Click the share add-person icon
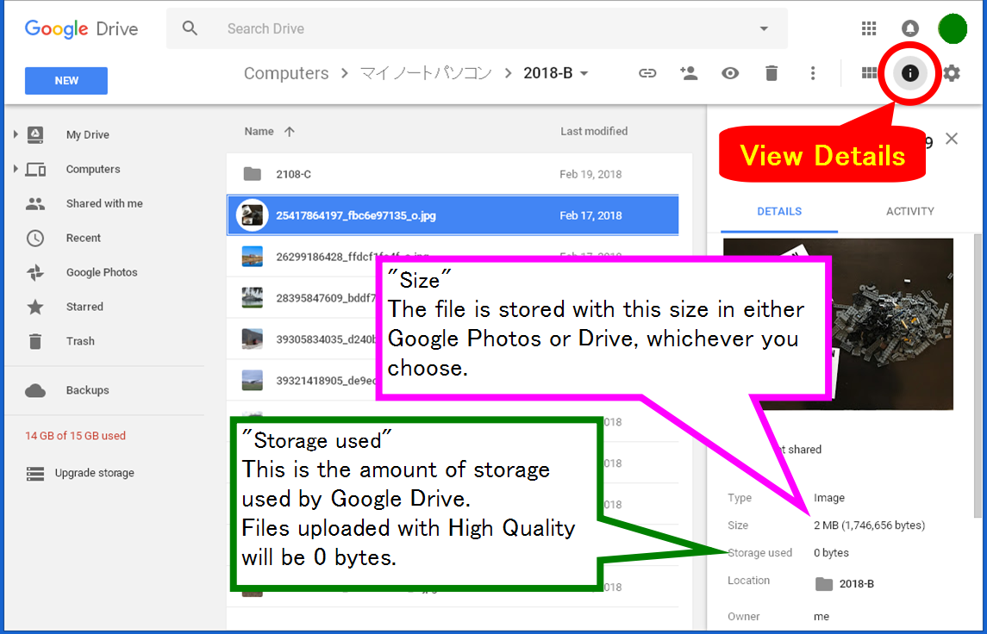 pos(689,73)
